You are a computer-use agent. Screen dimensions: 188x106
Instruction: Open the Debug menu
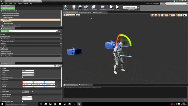pyautogui.click(x=20, y=4)
